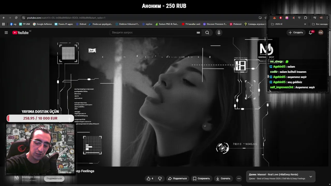Viewport: 331px width, 186px height.
Task: Click chat message 'xoş gəldiniz'
Action: (295, 82)
